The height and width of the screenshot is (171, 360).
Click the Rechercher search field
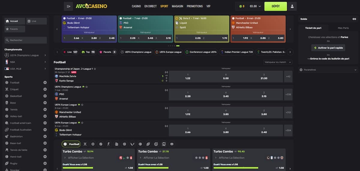pyautogui.click(x=25, y=40)
